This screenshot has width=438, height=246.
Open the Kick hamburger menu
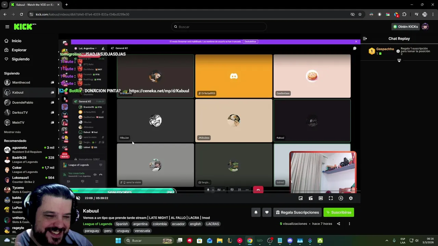[x=7, y=27]
